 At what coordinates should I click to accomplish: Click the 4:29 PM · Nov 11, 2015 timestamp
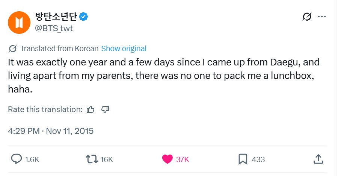[51, 131]
